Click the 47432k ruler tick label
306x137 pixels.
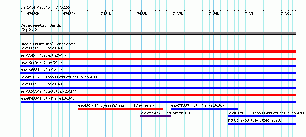point(141,14)
